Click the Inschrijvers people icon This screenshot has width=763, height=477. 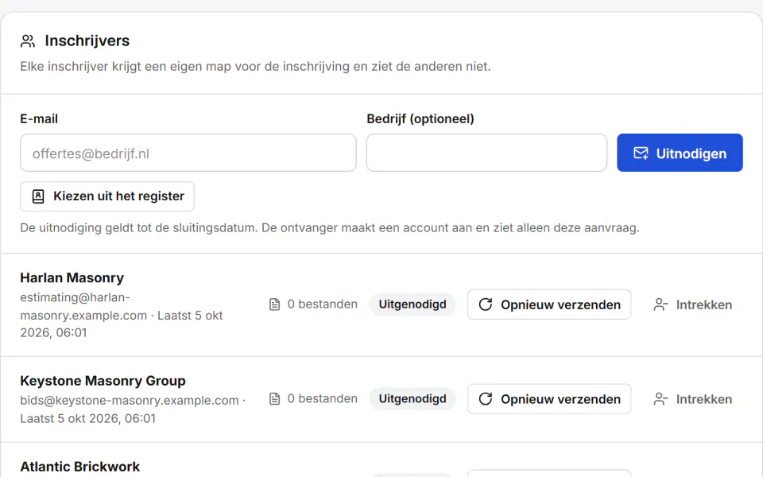coord(28,41)
